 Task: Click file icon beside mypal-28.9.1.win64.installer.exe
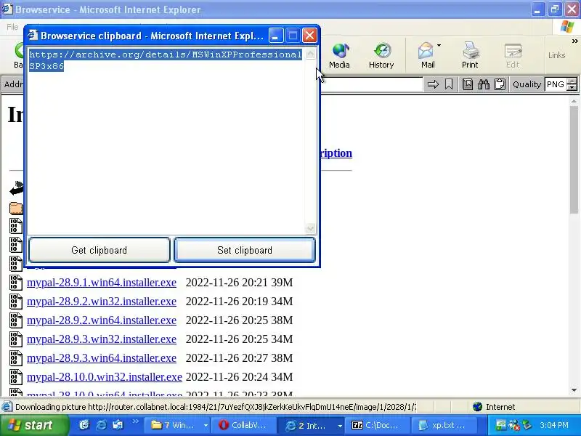coord(15,283)
